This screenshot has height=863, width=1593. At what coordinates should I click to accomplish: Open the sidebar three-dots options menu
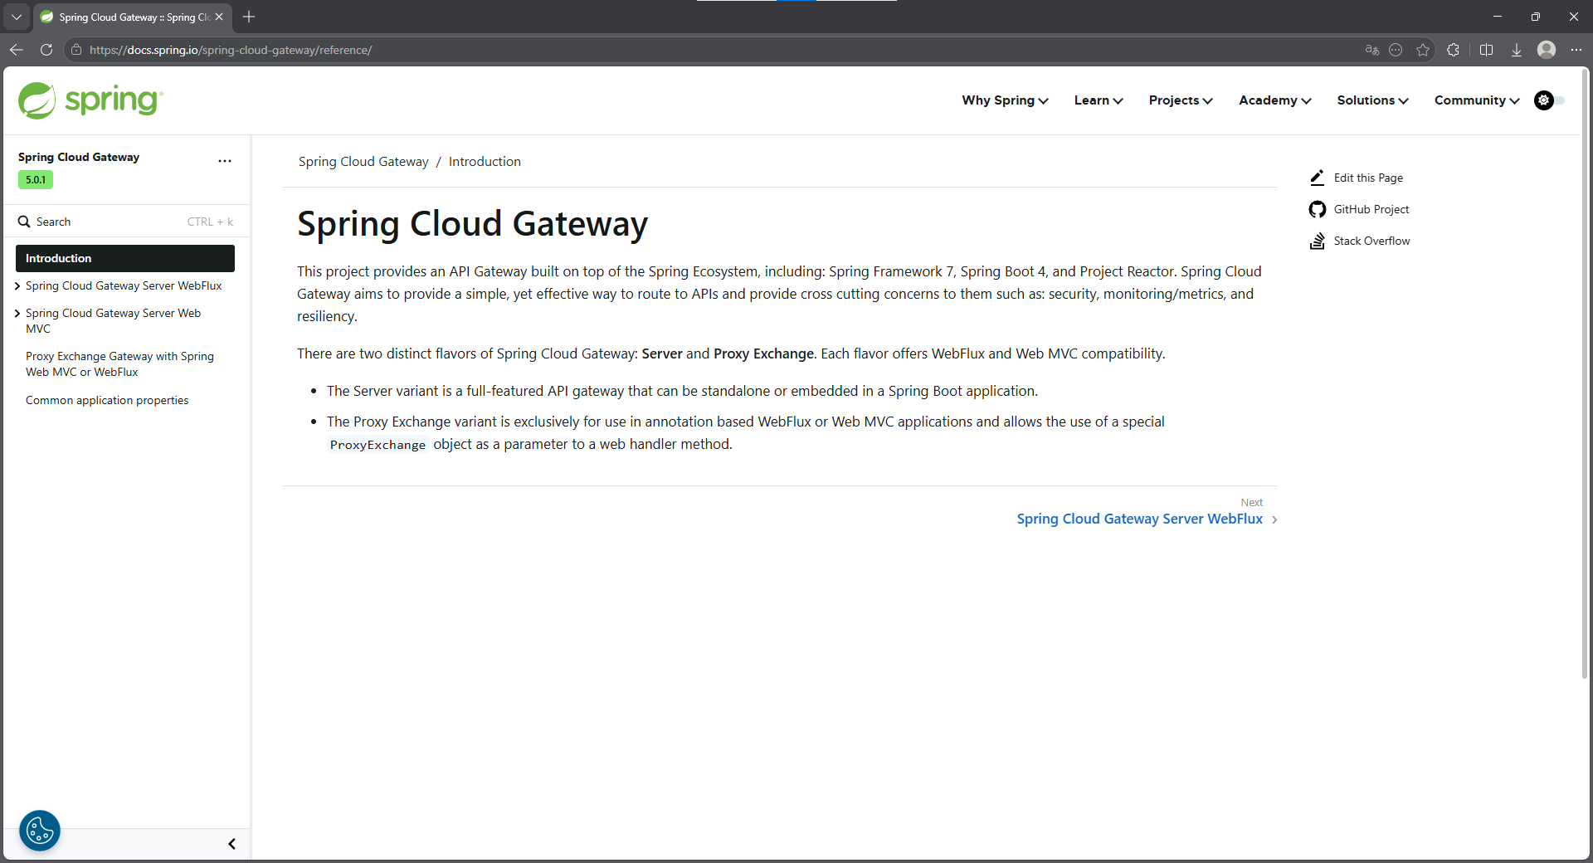[225, 161]
